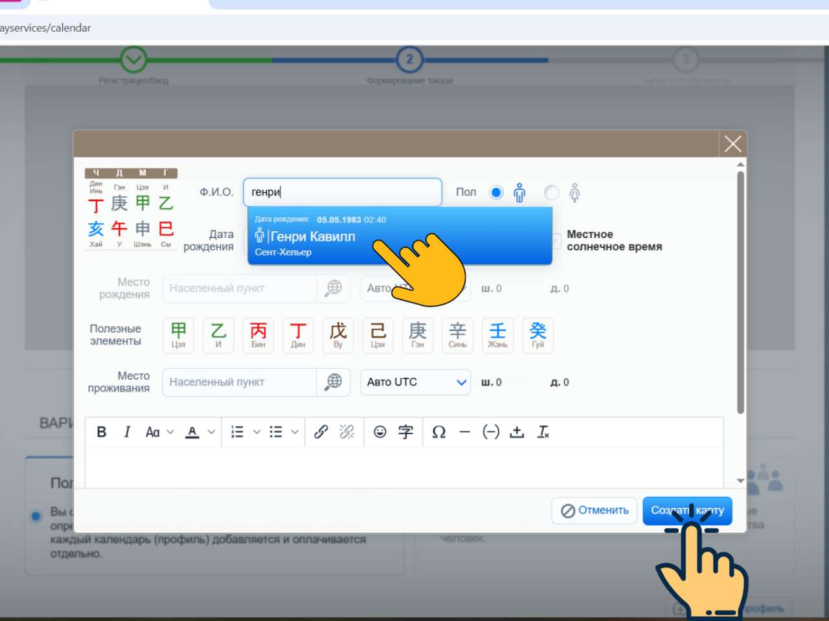Select the 丙 Бин useful element icon
This screenshot has width=829, height=621.
[258, 335]
